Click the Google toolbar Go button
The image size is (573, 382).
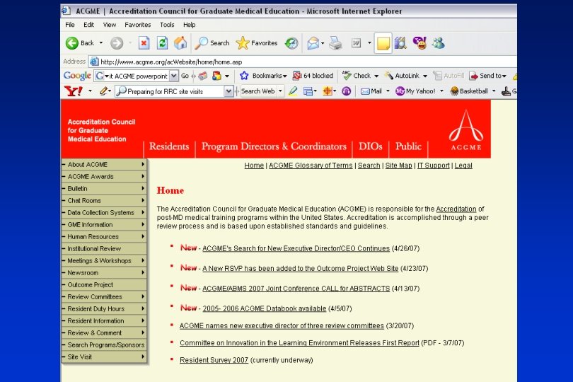point(185,76)
